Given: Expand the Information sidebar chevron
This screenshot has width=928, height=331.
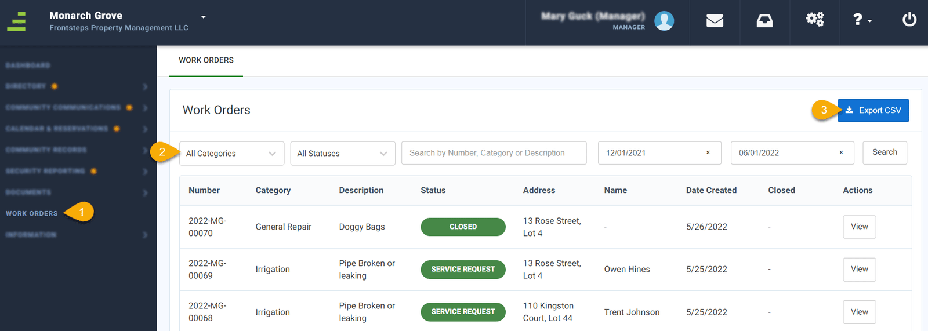Looking at the screenshot, I should coord(145,235).
